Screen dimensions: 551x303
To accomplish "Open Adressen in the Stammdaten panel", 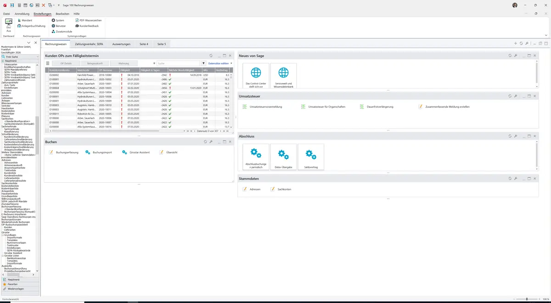I will [x=252, y=189].
